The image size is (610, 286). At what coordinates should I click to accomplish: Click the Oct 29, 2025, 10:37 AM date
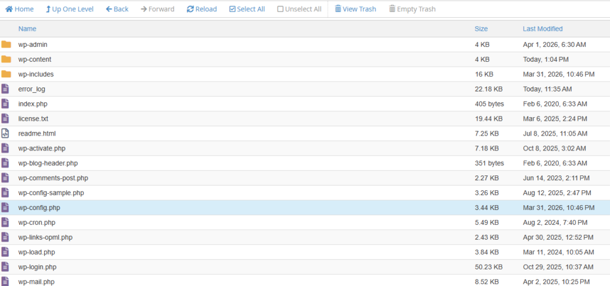[558, 267]
